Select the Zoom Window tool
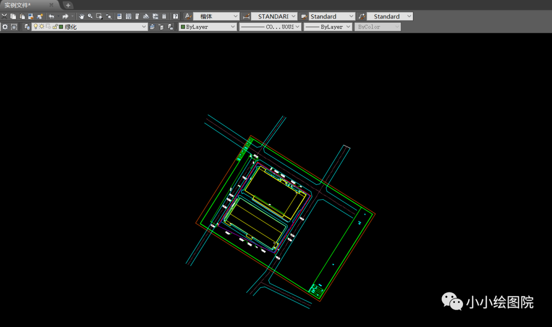 [99, 16]
